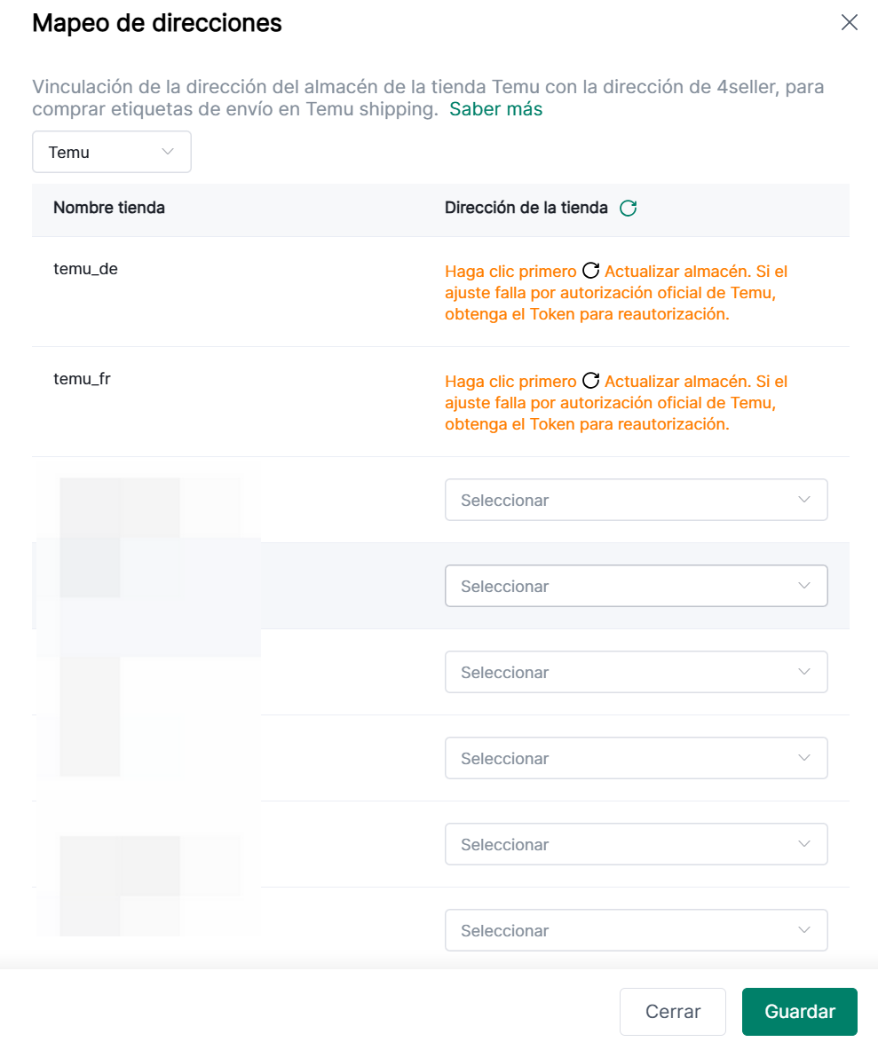This screenshot has height=1042, width=878.
Task: Click the Saber más link
Action: click(x=495, y=109)
